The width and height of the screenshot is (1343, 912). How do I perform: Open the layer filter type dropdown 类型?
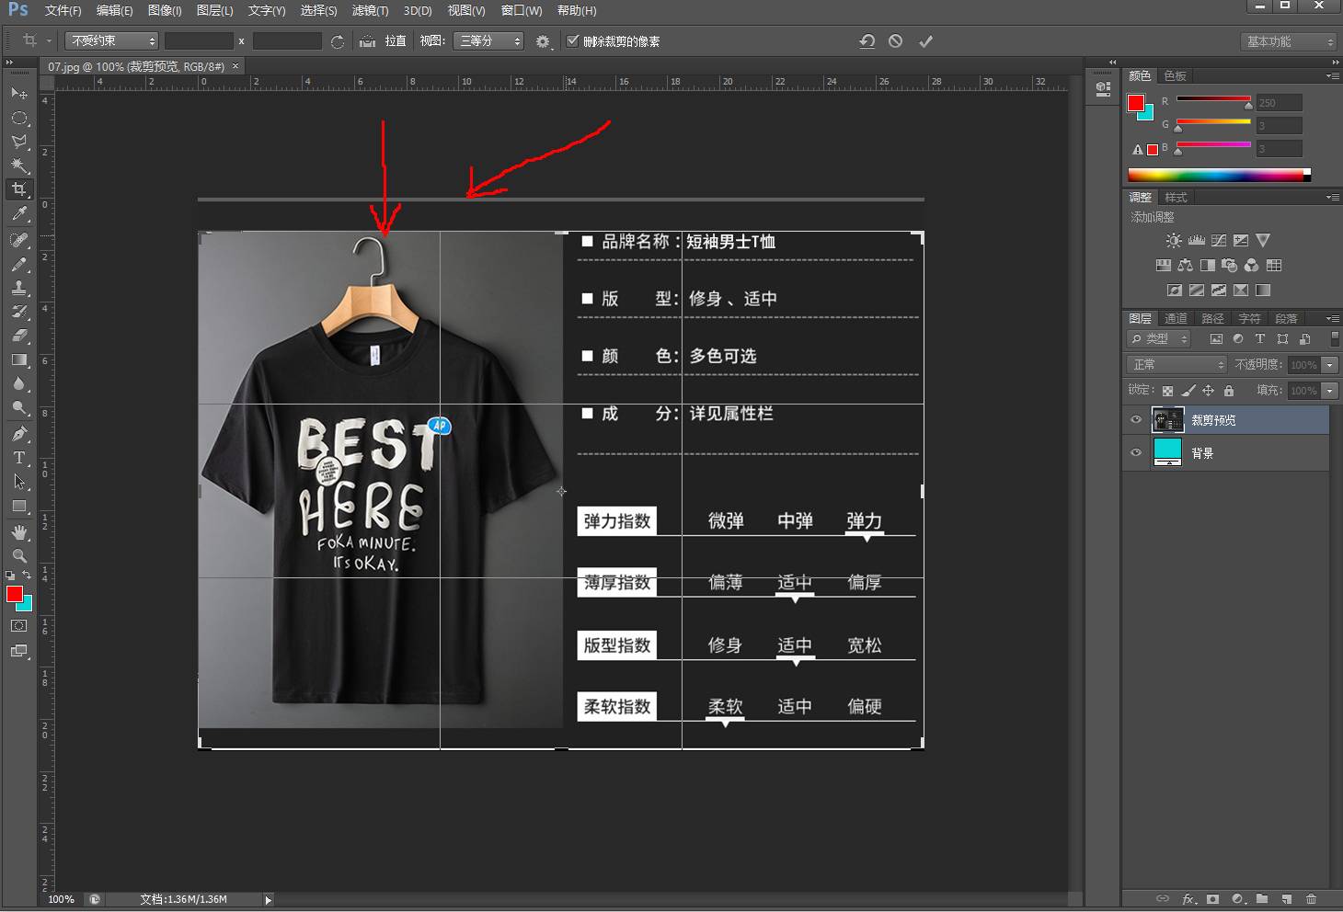1159,339
